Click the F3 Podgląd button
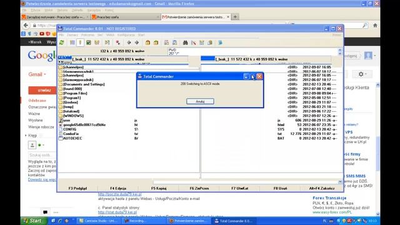400x225 pixels. pos(77,188)
